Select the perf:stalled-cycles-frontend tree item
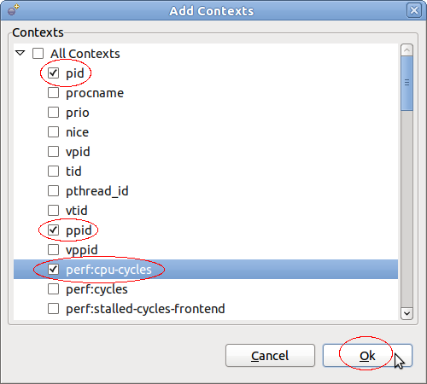 [145, 309]
